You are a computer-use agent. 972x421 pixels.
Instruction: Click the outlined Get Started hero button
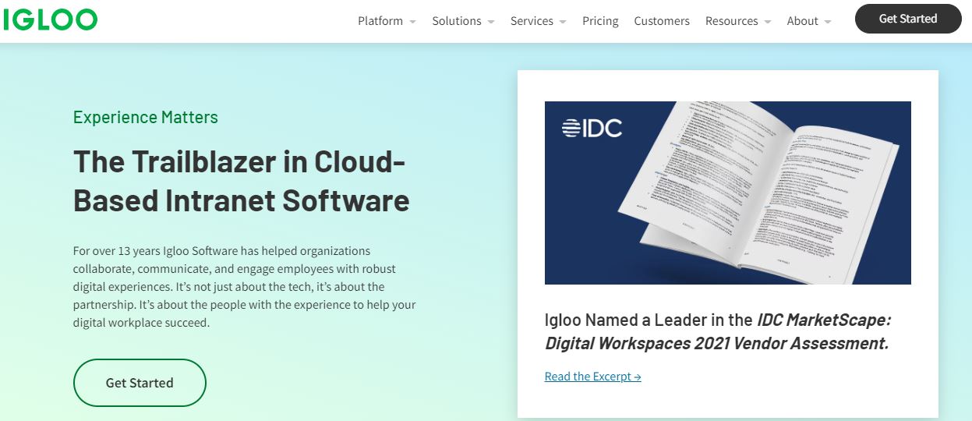pyautogui.click(x=140, y=383)
